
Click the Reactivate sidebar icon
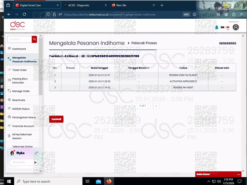click(x=9, y=100)
